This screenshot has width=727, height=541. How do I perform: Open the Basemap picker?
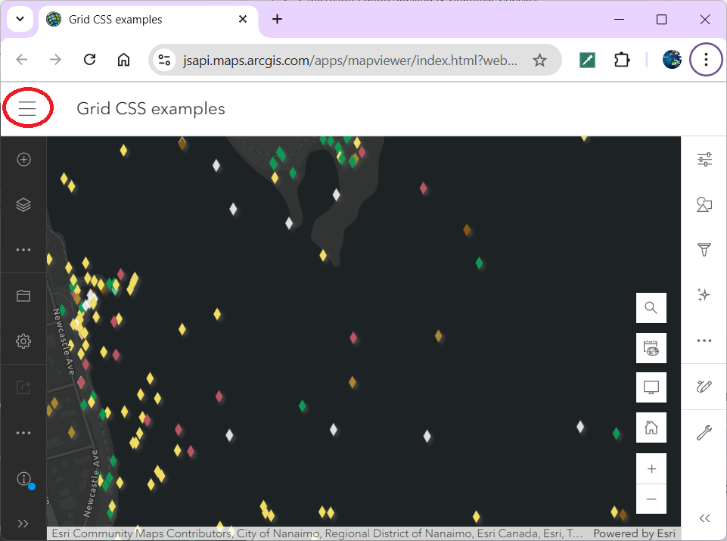pyautogui.click(x=704, y=204)
